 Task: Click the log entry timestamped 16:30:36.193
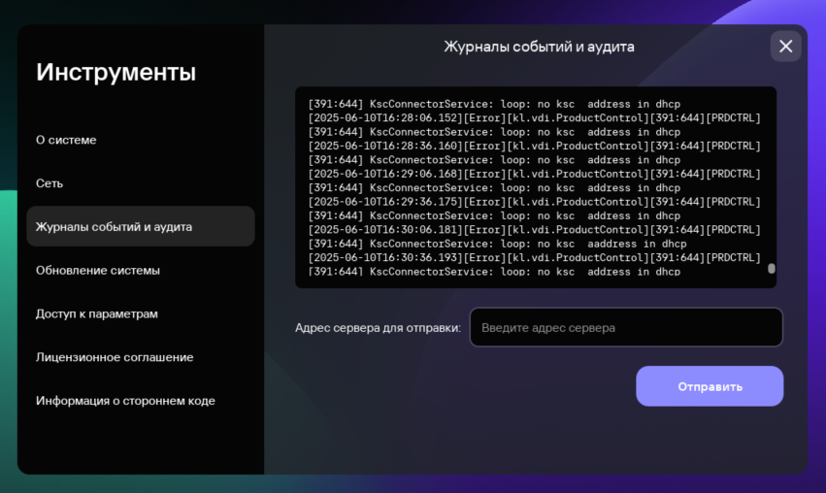point(534,258)
